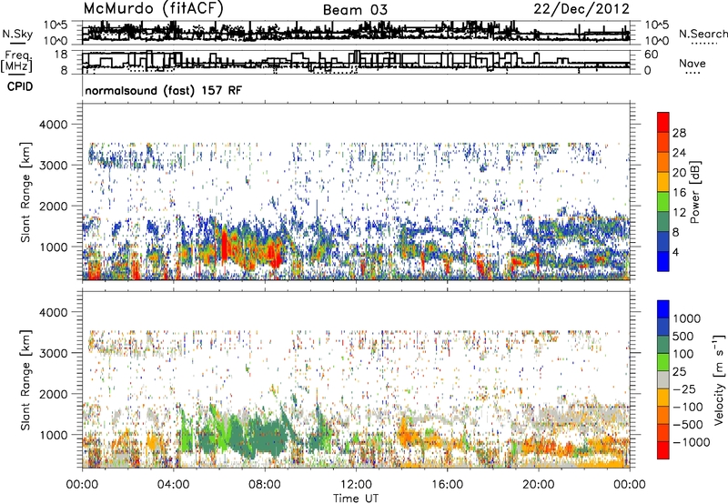This screenshot has width=728, height=504.
Task: Click the 60 tick label beside Nave
Action: [x=652, y=55]
